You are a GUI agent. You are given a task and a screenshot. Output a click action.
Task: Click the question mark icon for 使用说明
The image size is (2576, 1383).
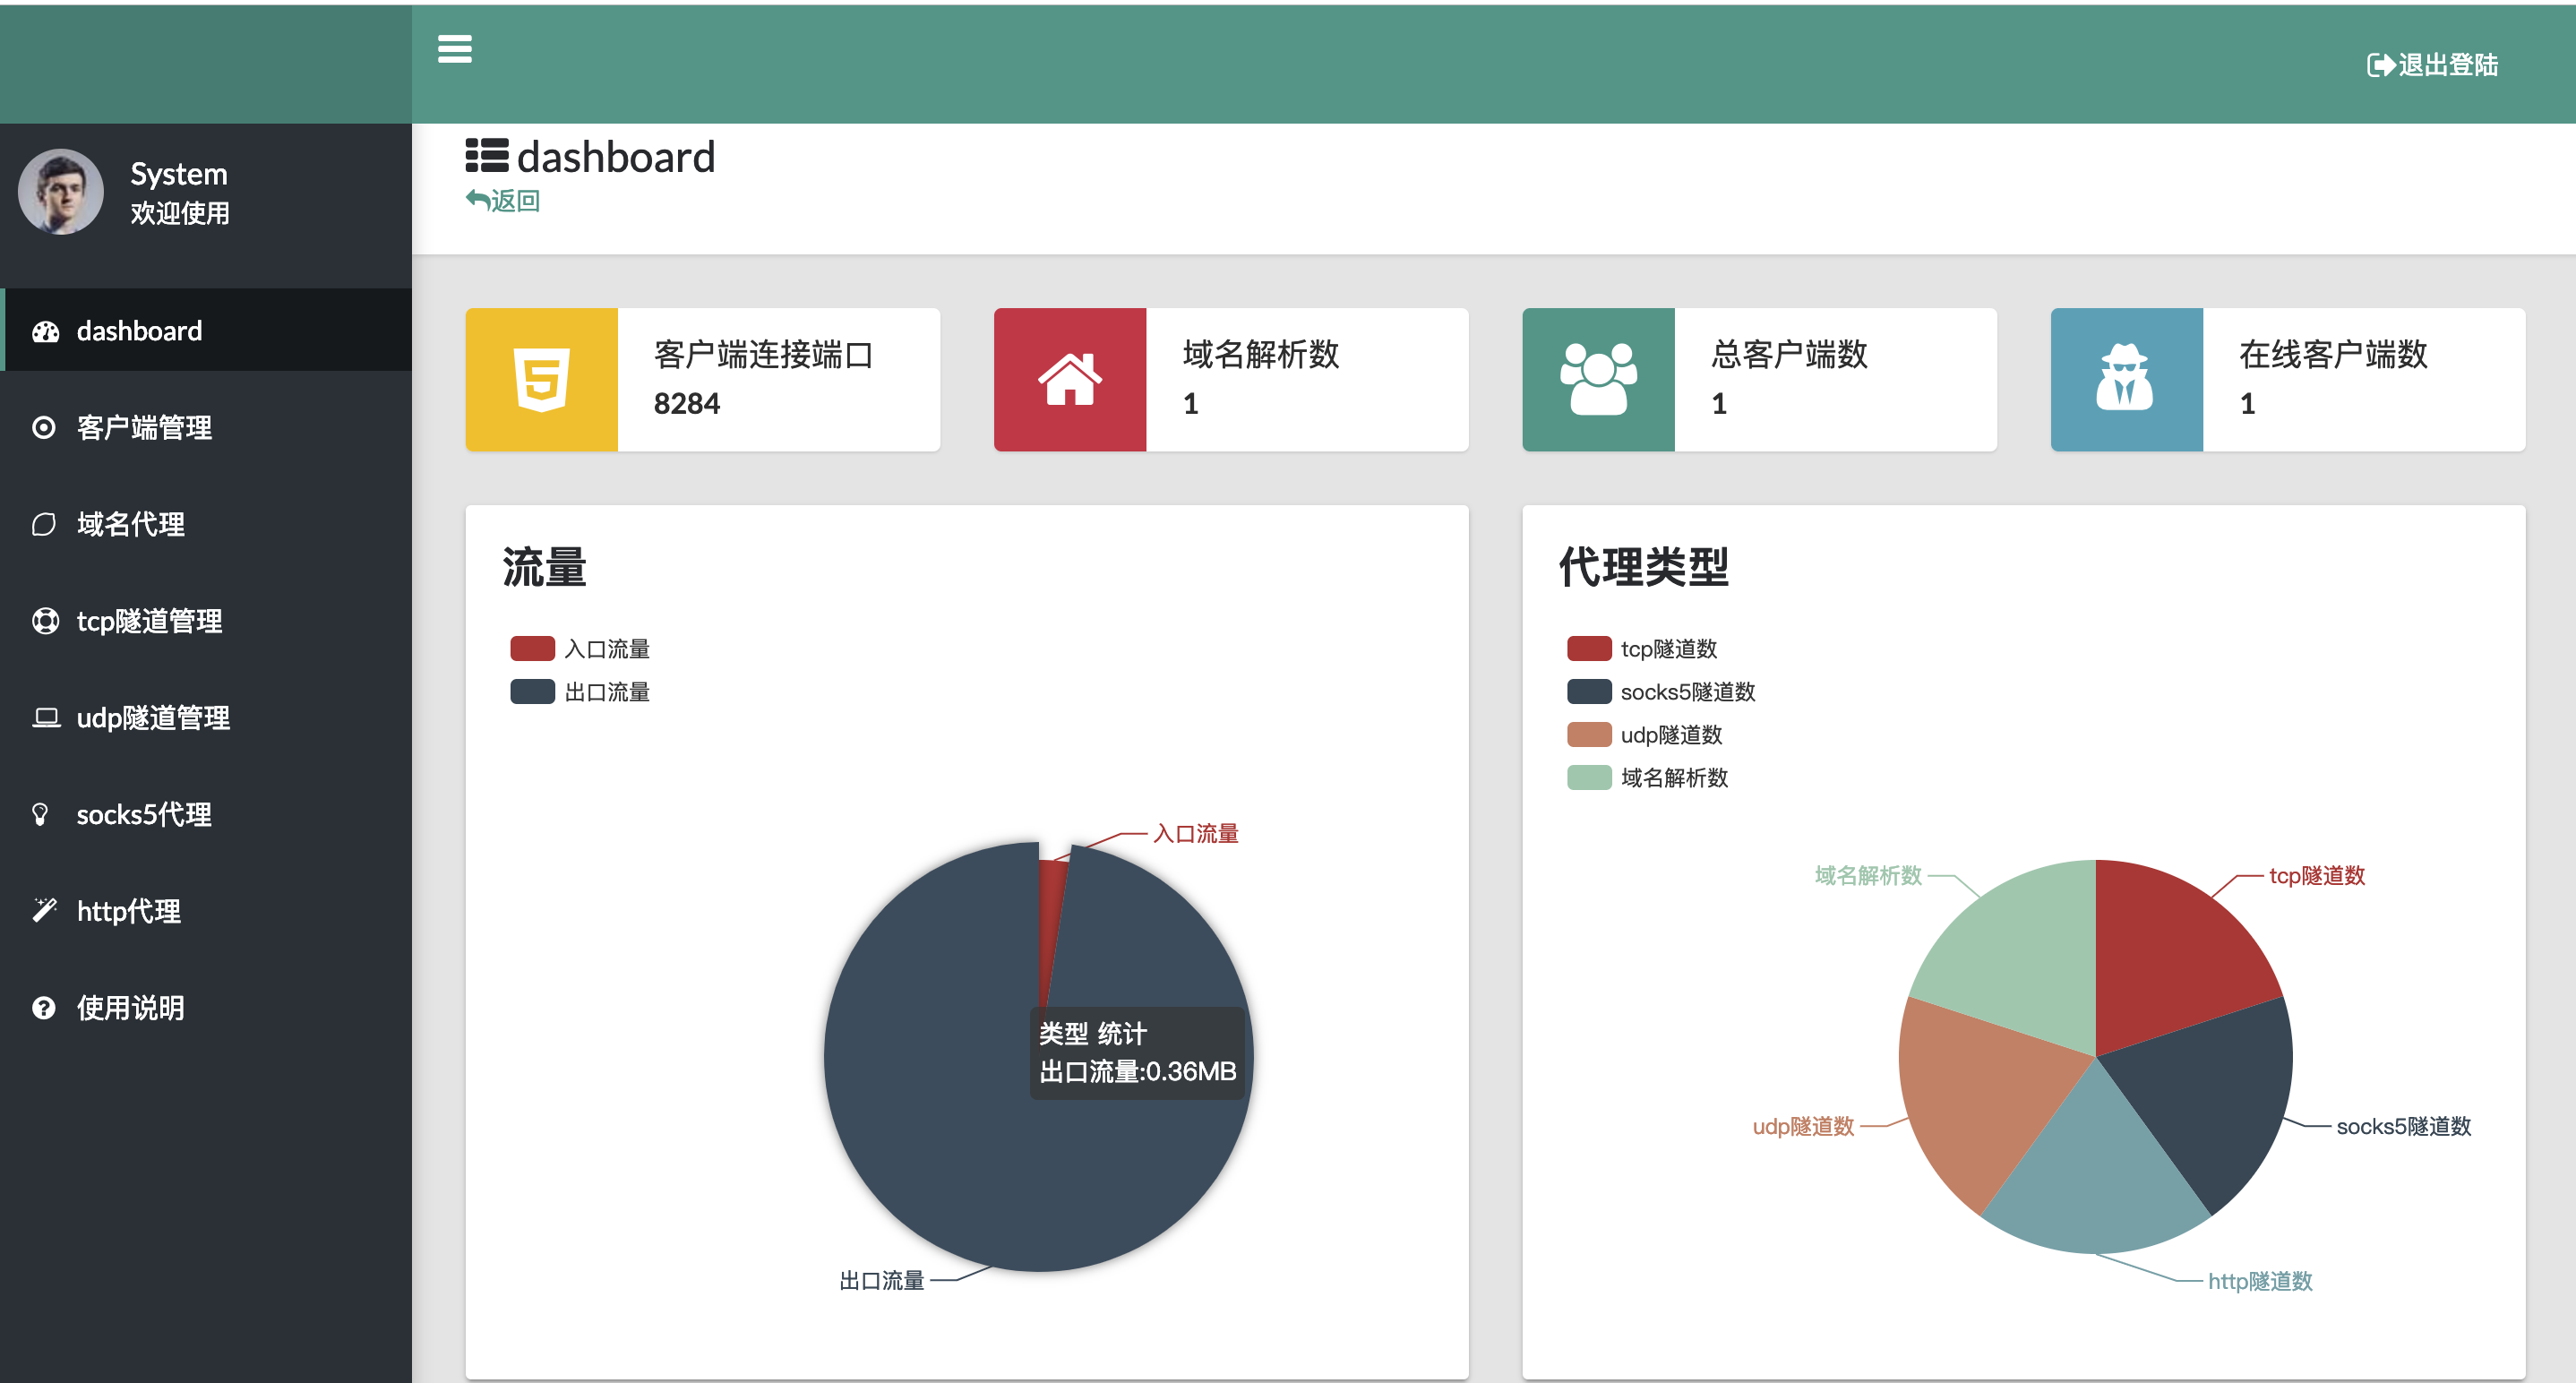[44, 1008]
